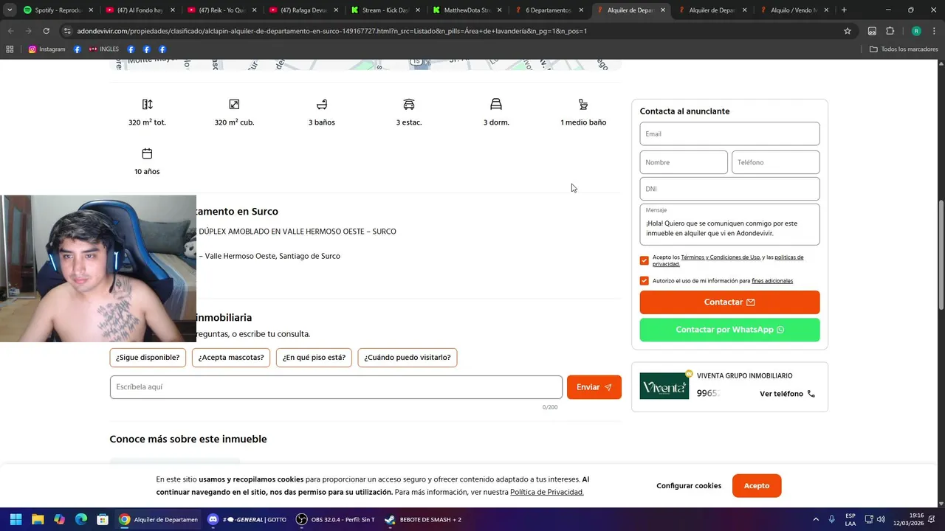Screen dimensions: 945x531
Task: Click the page vertical scrollbar thumb
Action: [941, 255]
